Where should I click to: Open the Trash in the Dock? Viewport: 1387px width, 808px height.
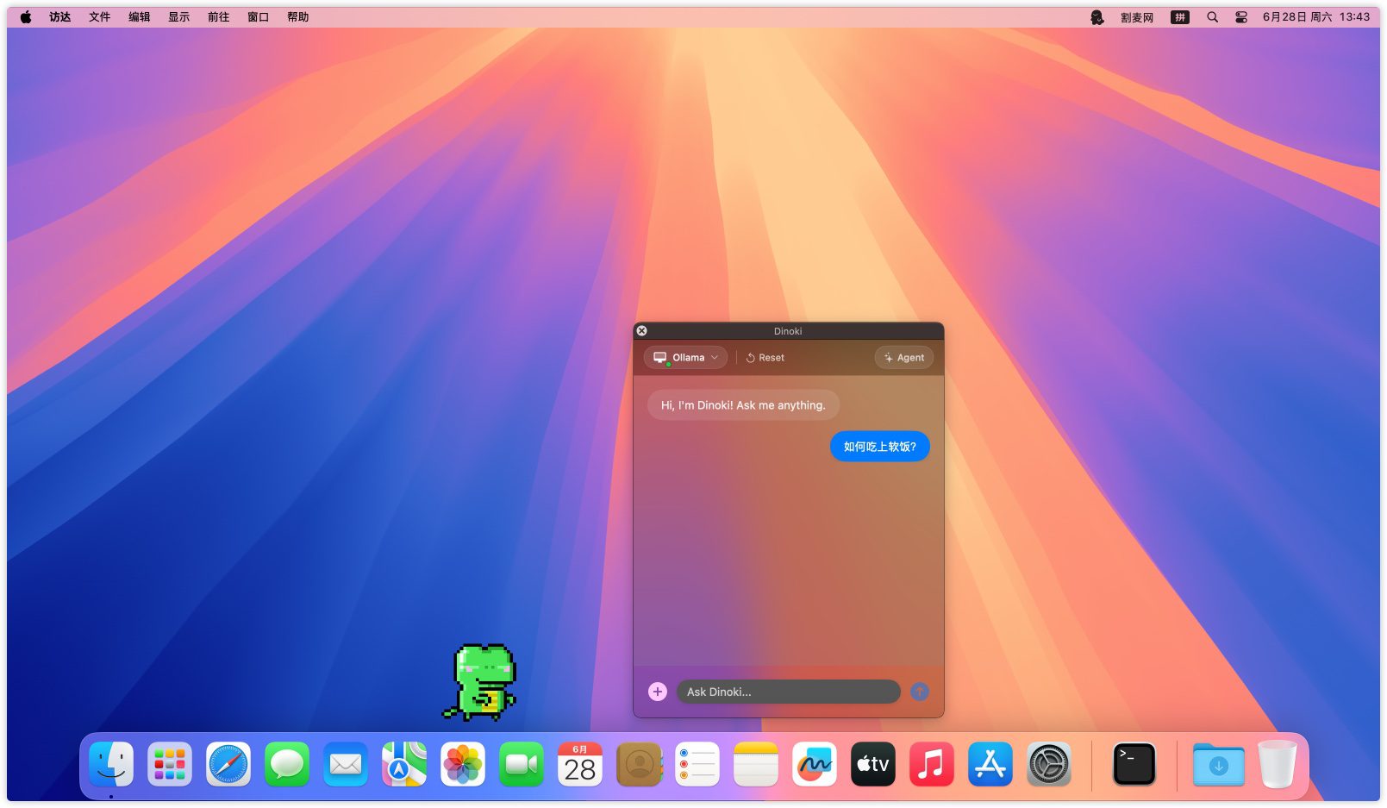coord(1278,764)
